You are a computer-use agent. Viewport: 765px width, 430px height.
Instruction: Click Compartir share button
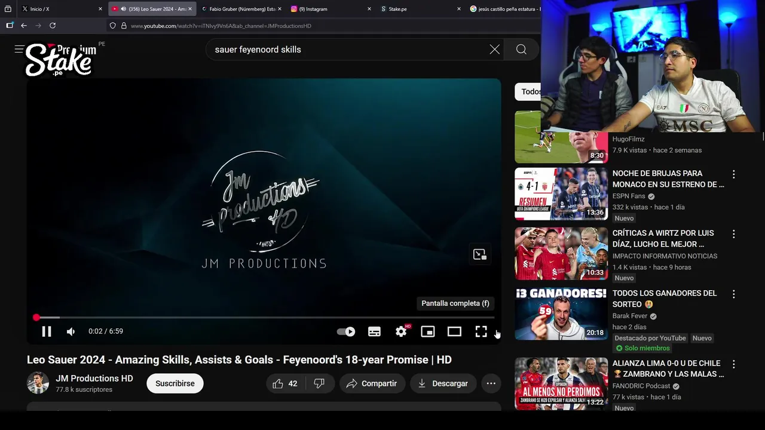point(372,383)
